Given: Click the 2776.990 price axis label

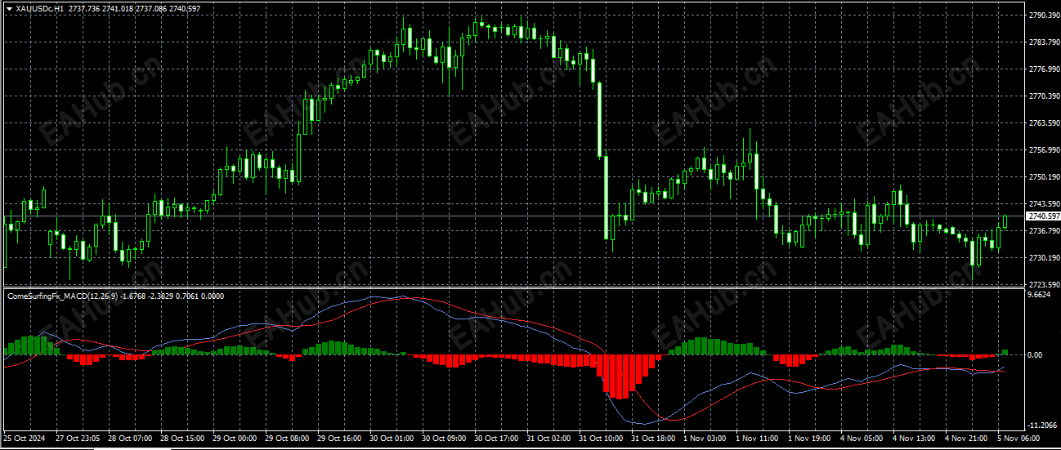Looking at the screenshot, I should 1043,69.
